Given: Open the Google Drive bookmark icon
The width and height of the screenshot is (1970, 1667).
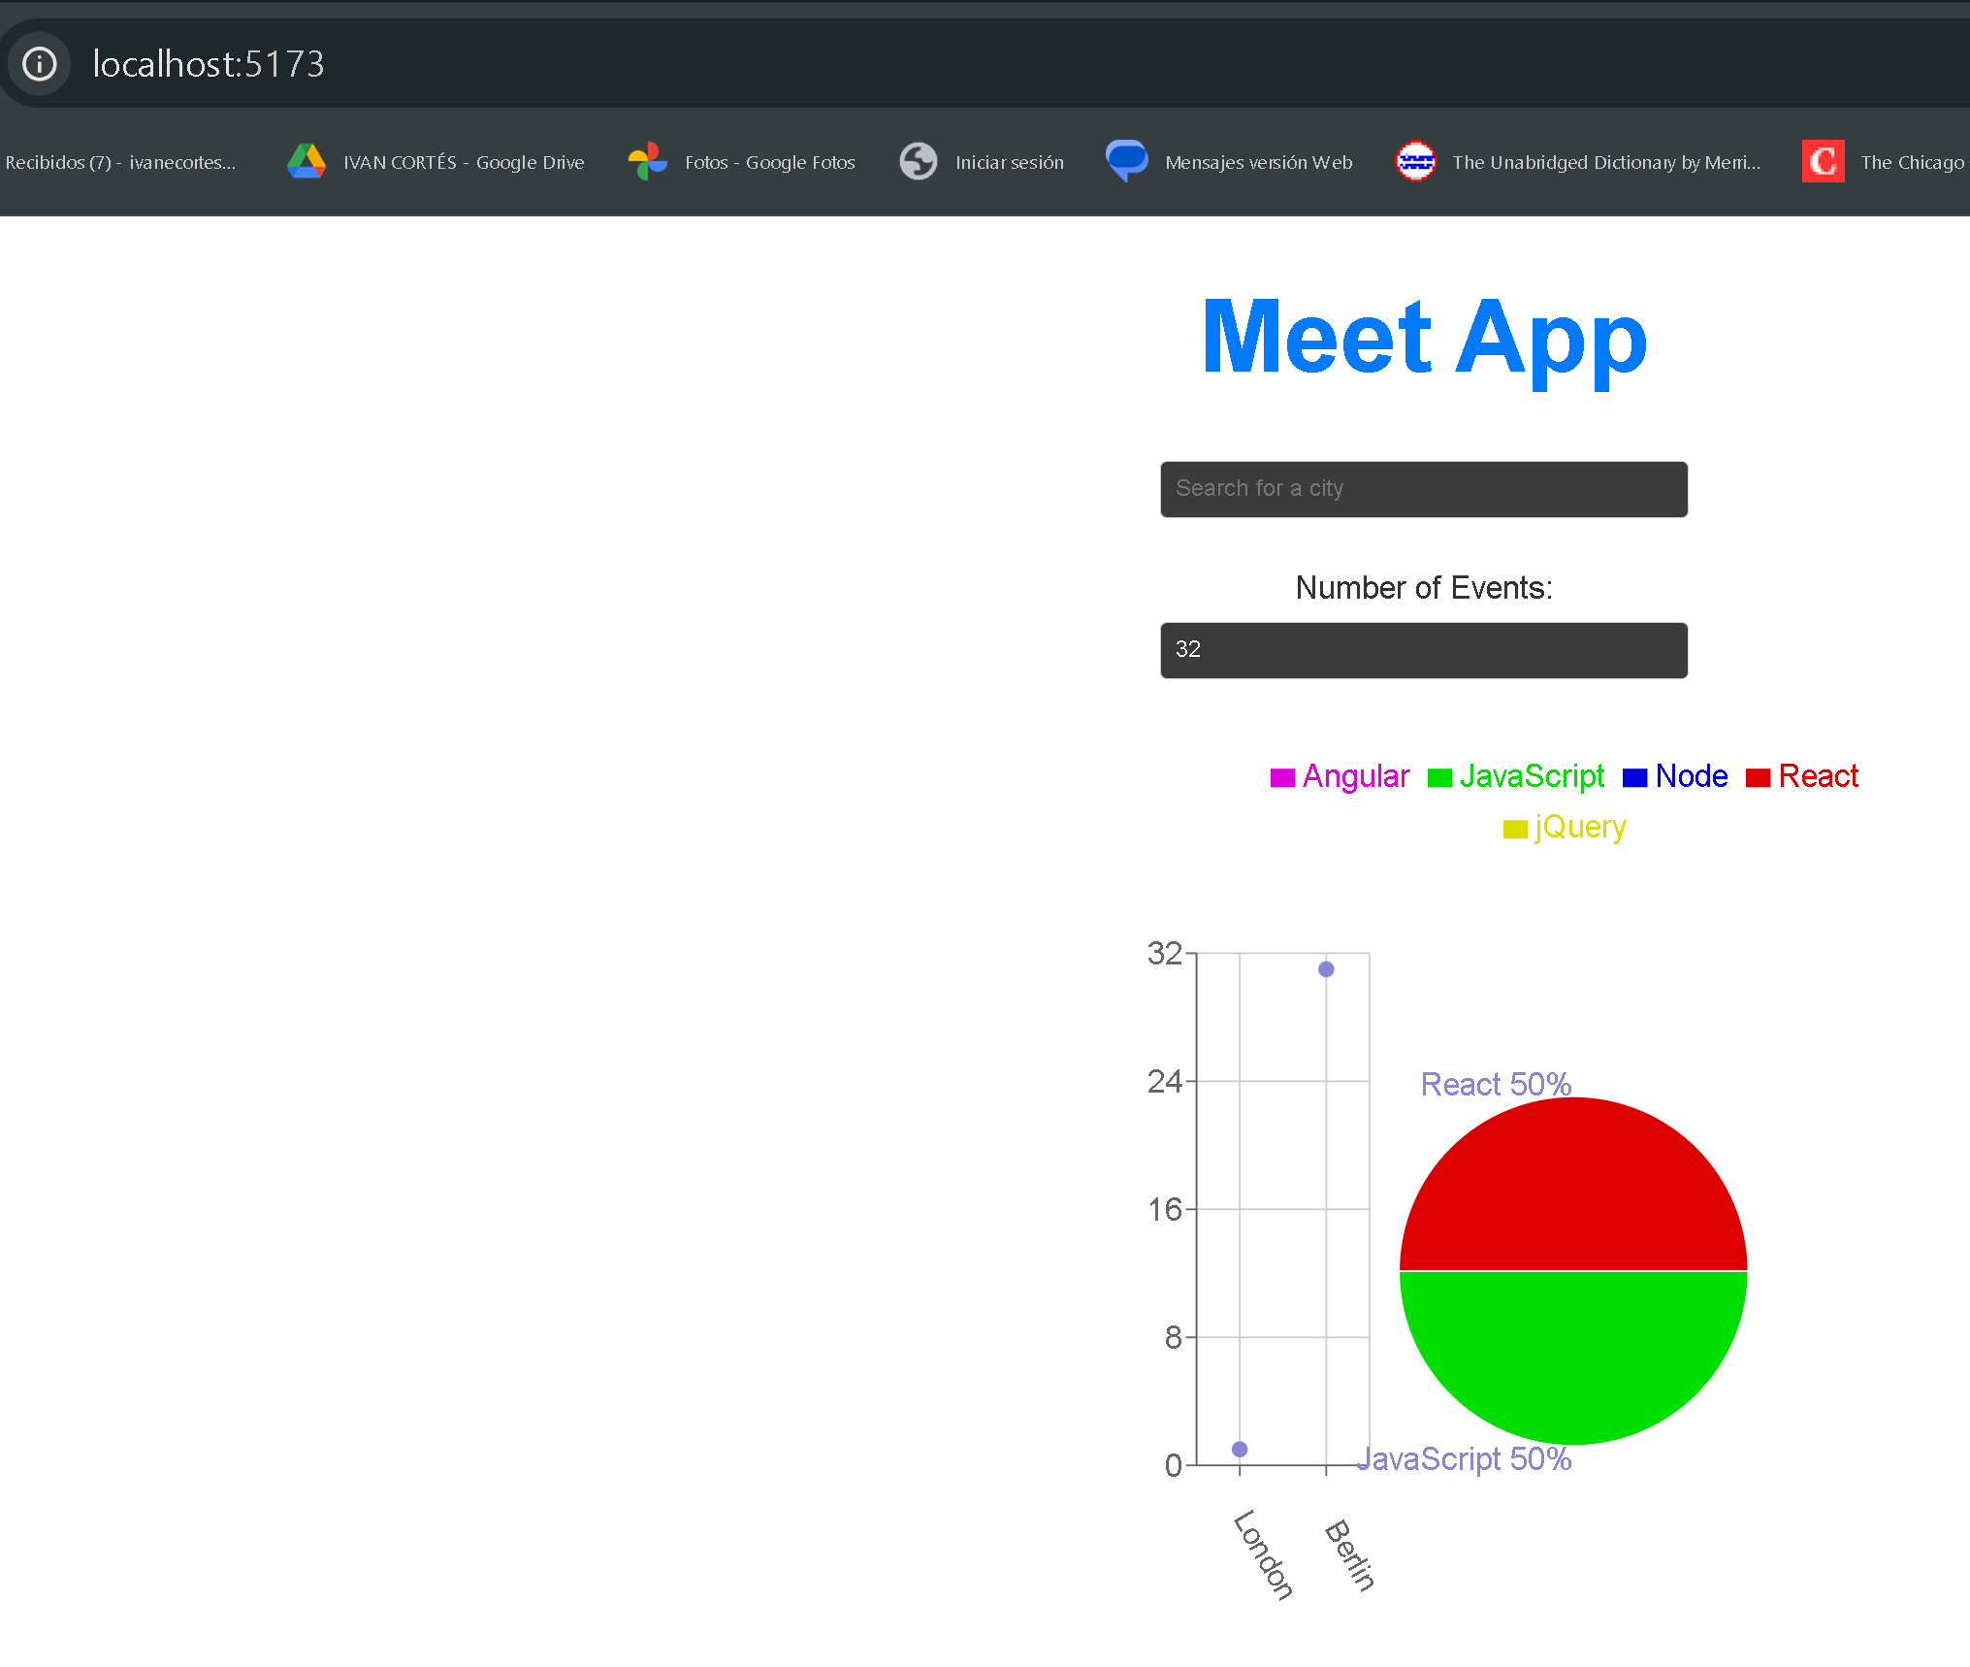Looking at the screenshot, I should click(307, 162).
